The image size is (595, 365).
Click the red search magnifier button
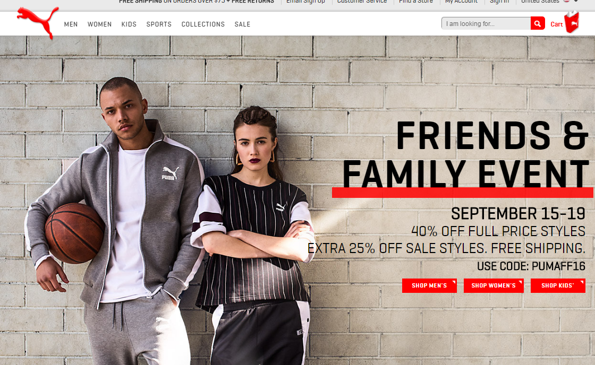pos(537,23)
